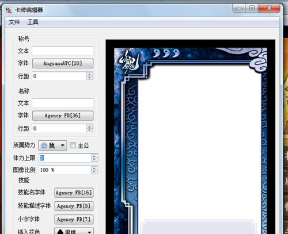This screenshot has height=234, width=288.
Task: Increase 称号 行距 with up arrow
Action: [x=89, y=74]
